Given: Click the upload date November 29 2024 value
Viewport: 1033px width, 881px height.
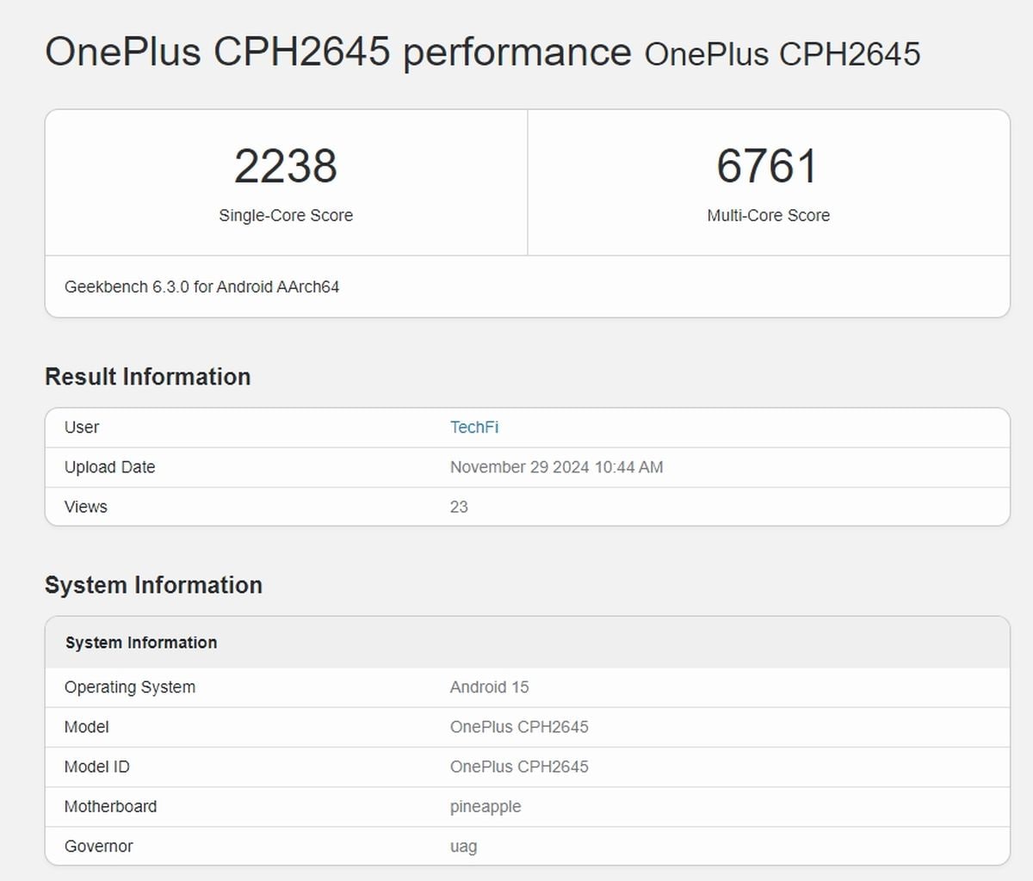Looking at the screenshot, I should pos(556,467).
